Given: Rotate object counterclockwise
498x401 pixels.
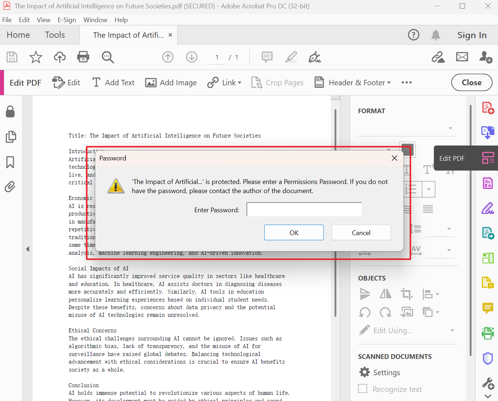Looking at the screenshot, I should (365, 312).
